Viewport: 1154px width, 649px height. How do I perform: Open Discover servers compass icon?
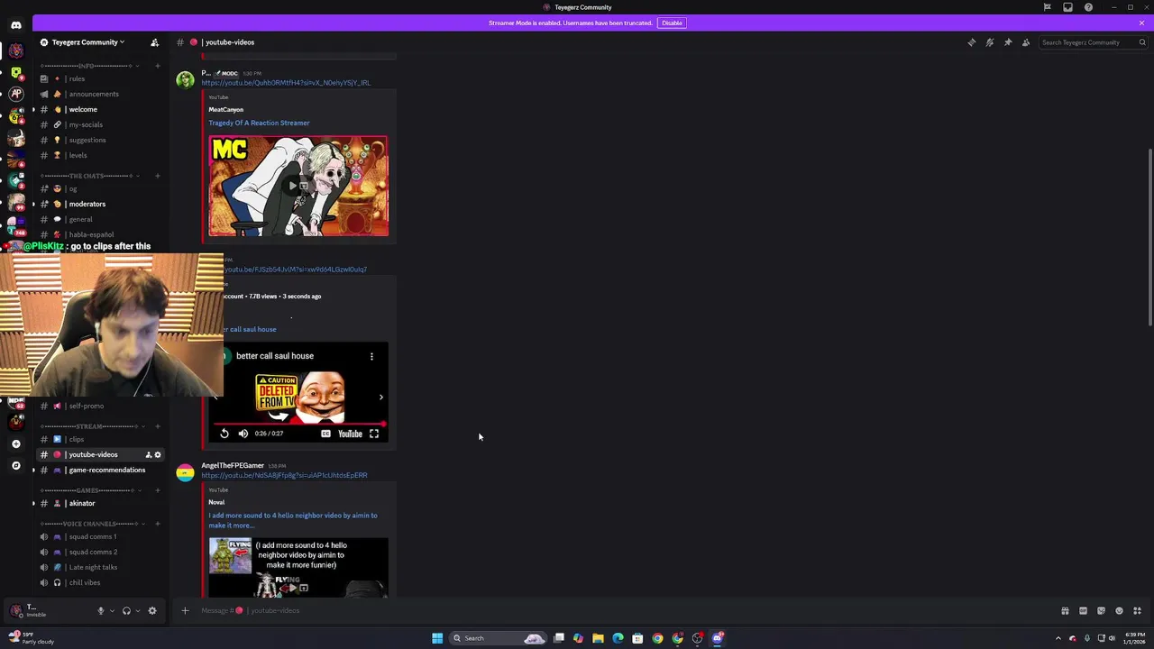click(x=15, y=465)
